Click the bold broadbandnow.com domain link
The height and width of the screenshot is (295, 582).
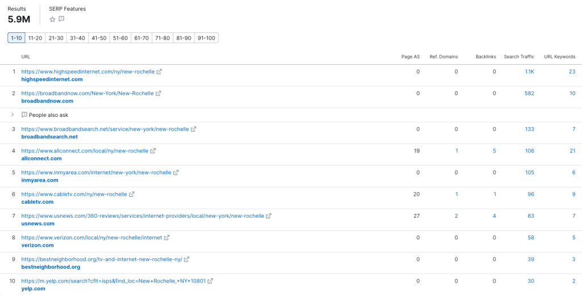tap(48, 101)
